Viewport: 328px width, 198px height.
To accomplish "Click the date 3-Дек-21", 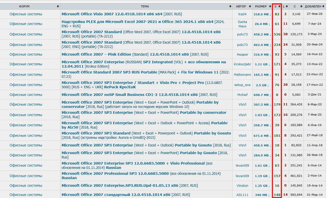I will [315, 95].
